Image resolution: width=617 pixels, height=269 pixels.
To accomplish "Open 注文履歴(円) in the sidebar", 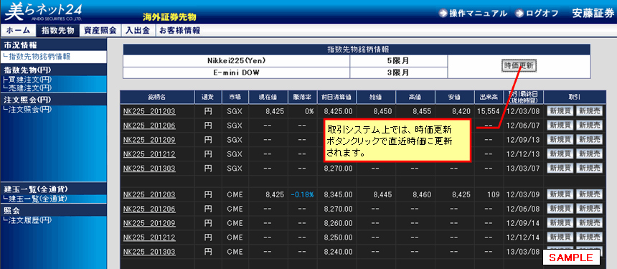I will point(27,220).
